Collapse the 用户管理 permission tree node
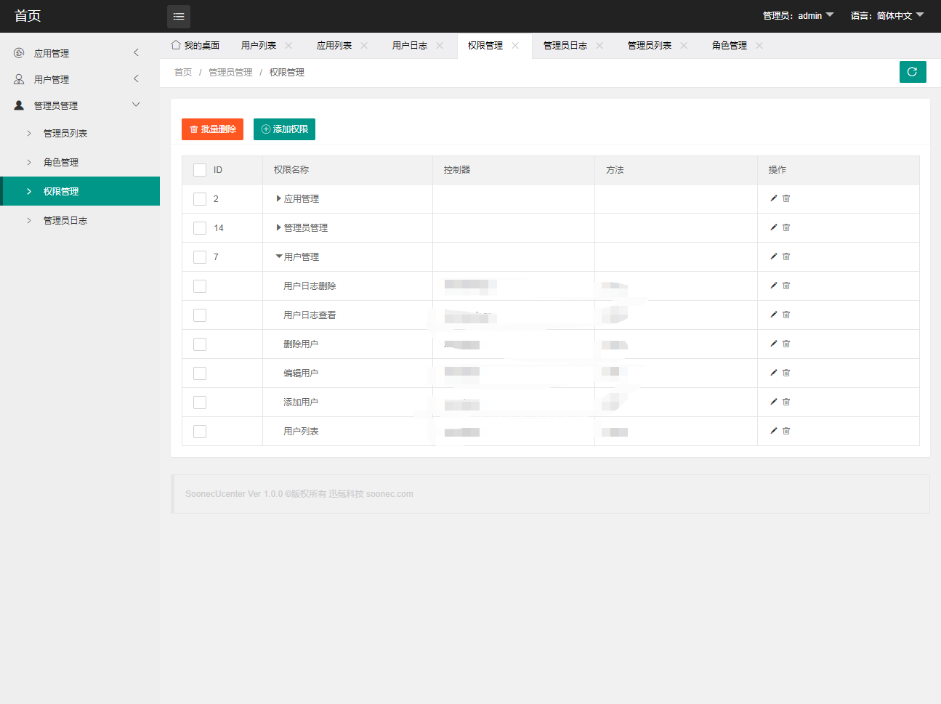This screenshot has height=704, width=941. tap(279, 256)
